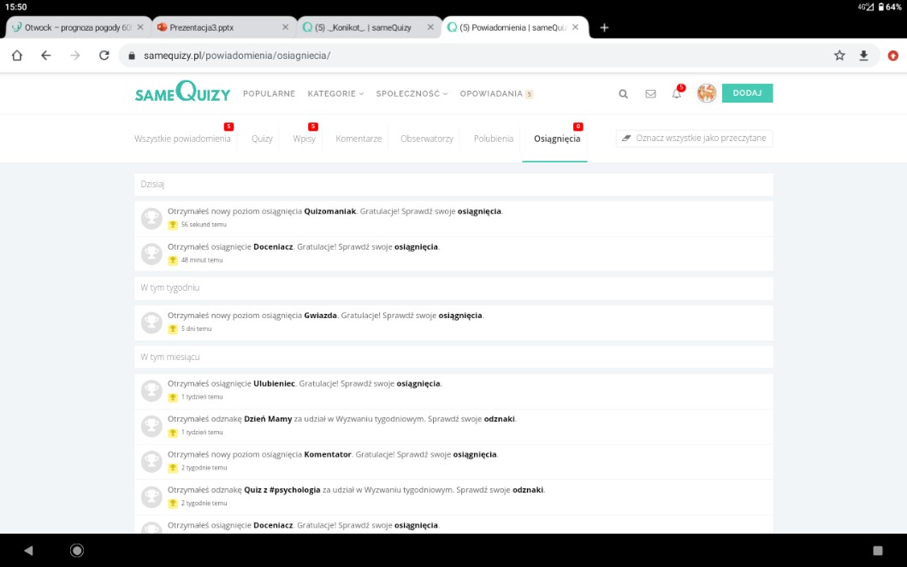Image resolution: width=907 pixels, height=567 pixels.
Task: Open the browser home page icon
Action: [x=17, y=56]
